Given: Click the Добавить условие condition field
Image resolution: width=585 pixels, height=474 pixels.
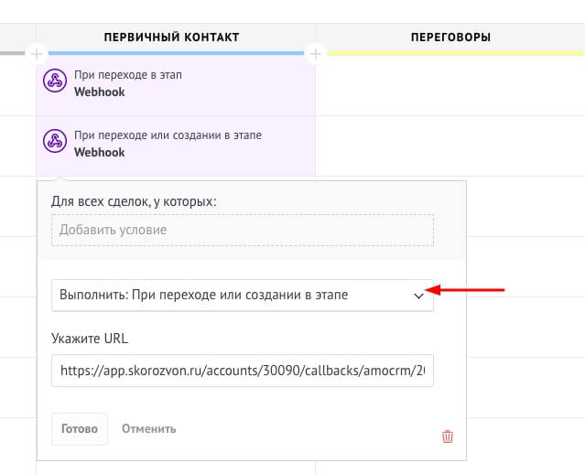Looking at the screenshot, I should pyautogui.click(x=242, y=230).
